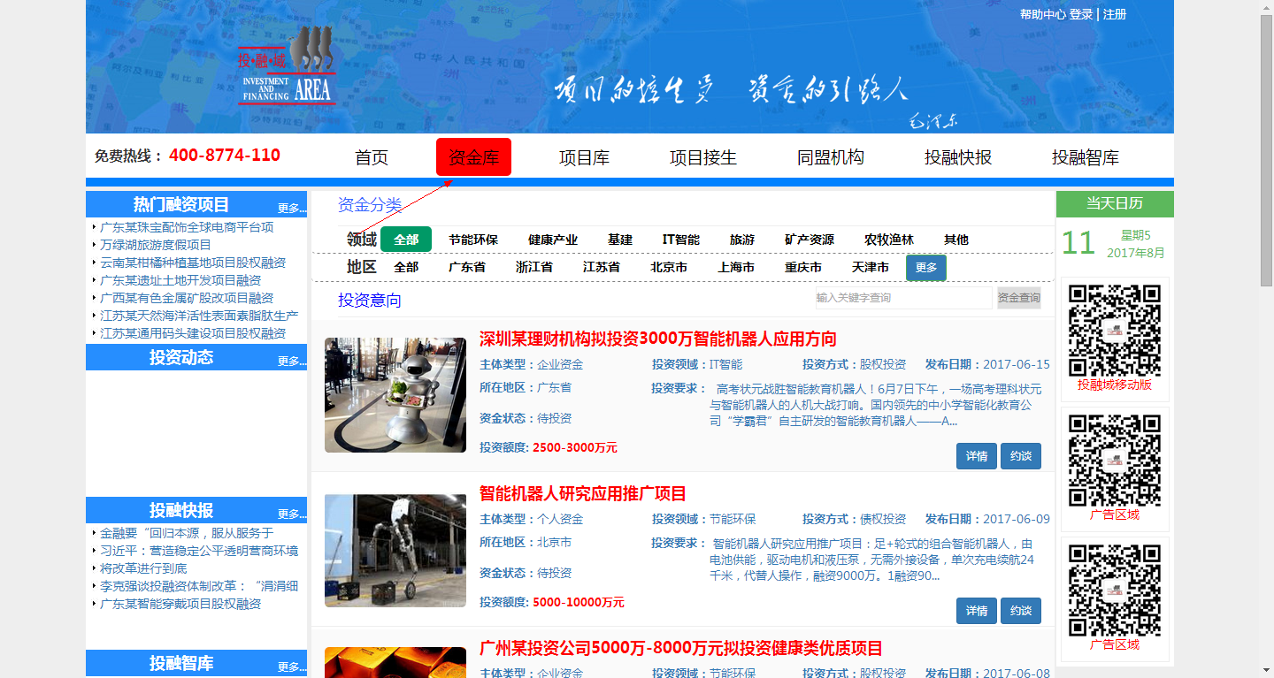This screenshot has height=678, width=1274.
Task: Focus the 输入关键字查询 search field
Action: (x=903, y=298)
